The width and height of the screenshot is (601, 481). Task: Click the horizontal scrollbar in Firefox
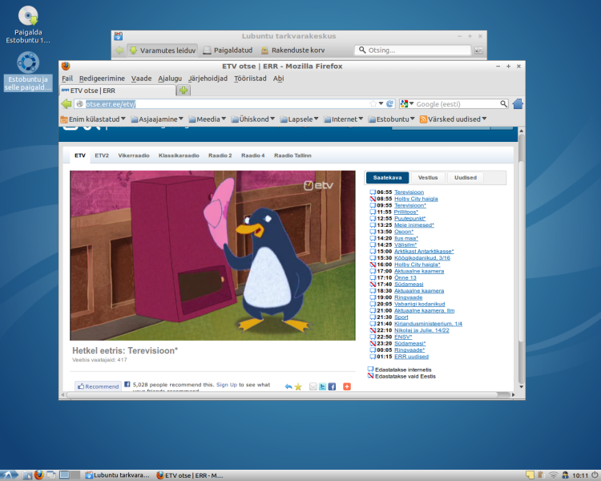click(287, 394)
